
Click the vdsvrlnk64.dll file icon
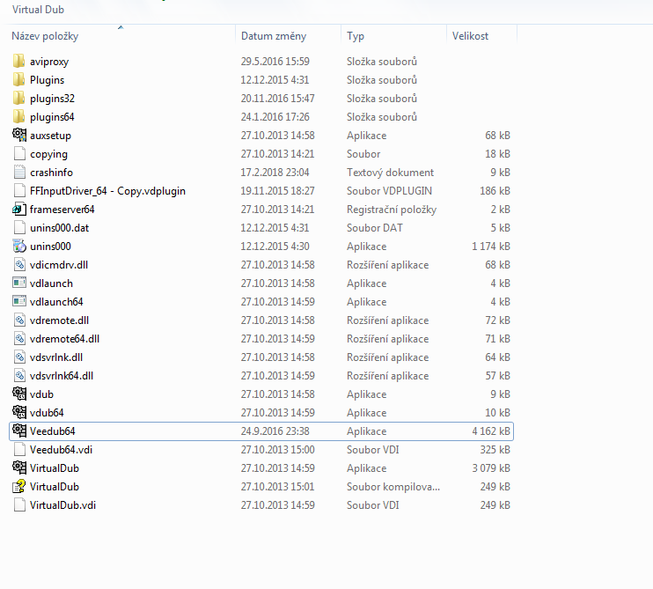tap(19, 375)
